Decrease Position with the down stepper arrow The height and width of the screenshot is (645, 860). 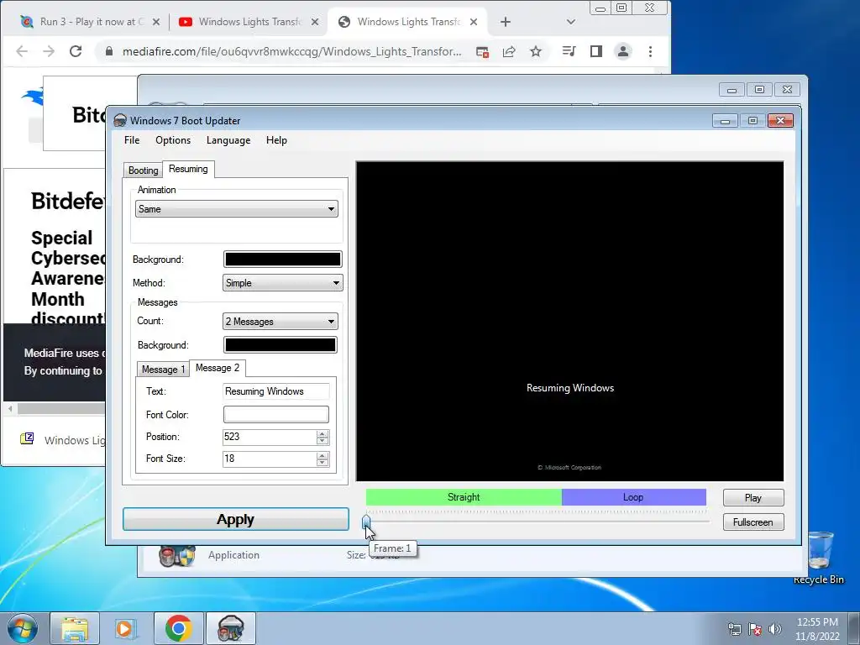pos(322,441)
